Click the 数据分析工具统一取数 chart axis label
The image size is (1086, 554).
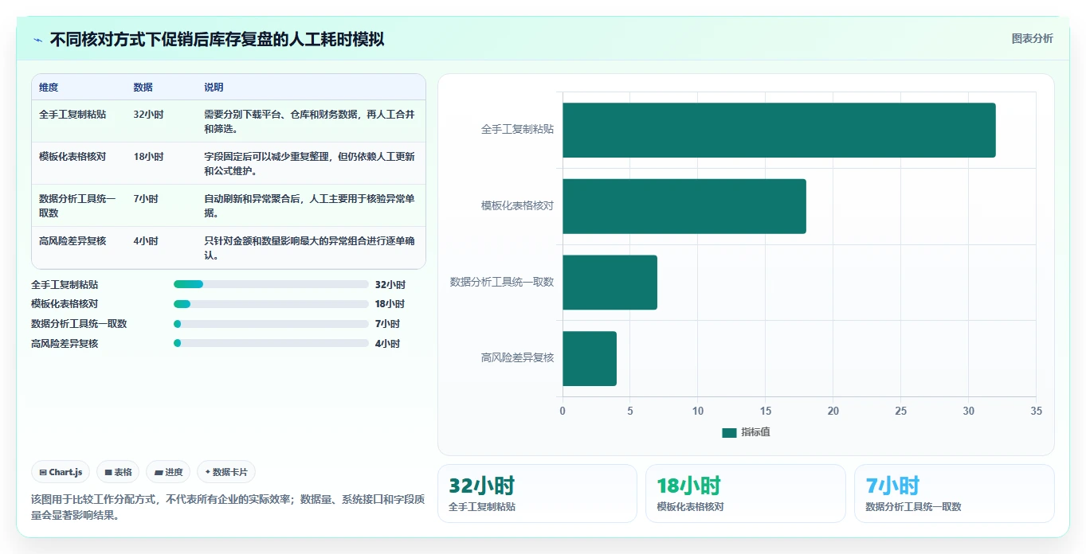(x=502, y=283)
